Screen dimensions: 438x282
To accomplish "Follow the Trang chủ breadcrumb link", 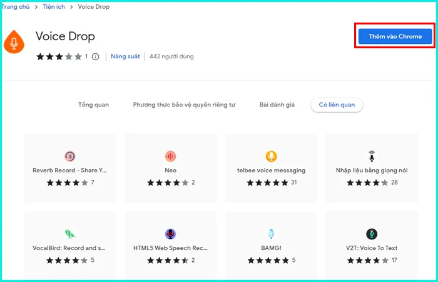I will click(16, 6).
